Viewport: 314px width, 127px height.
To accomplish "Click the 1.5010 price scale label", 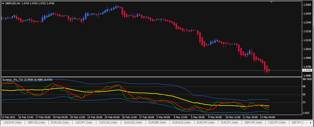I will click(x=307, y=49).
